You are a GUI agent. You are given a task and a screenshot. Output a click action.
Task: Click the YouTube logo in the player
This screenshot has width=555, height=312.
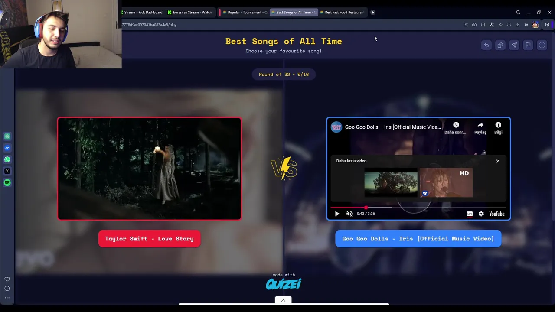[x=497, y=214]
